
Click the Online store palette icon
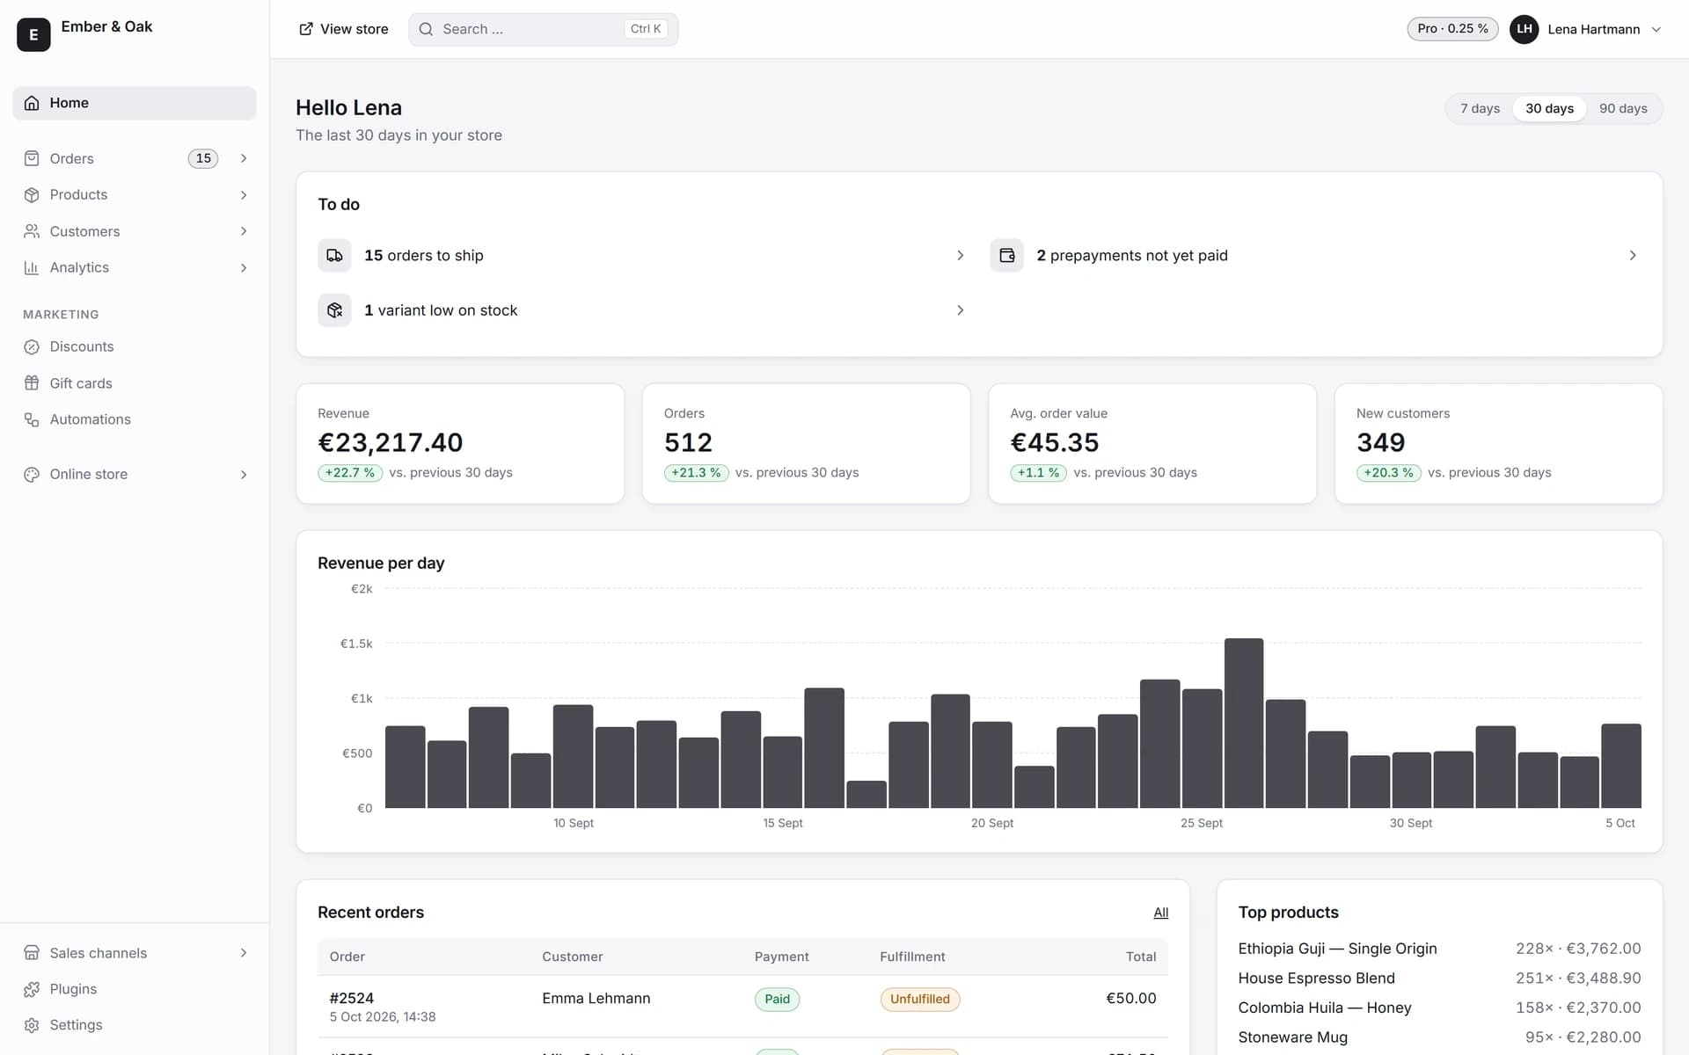32,475
